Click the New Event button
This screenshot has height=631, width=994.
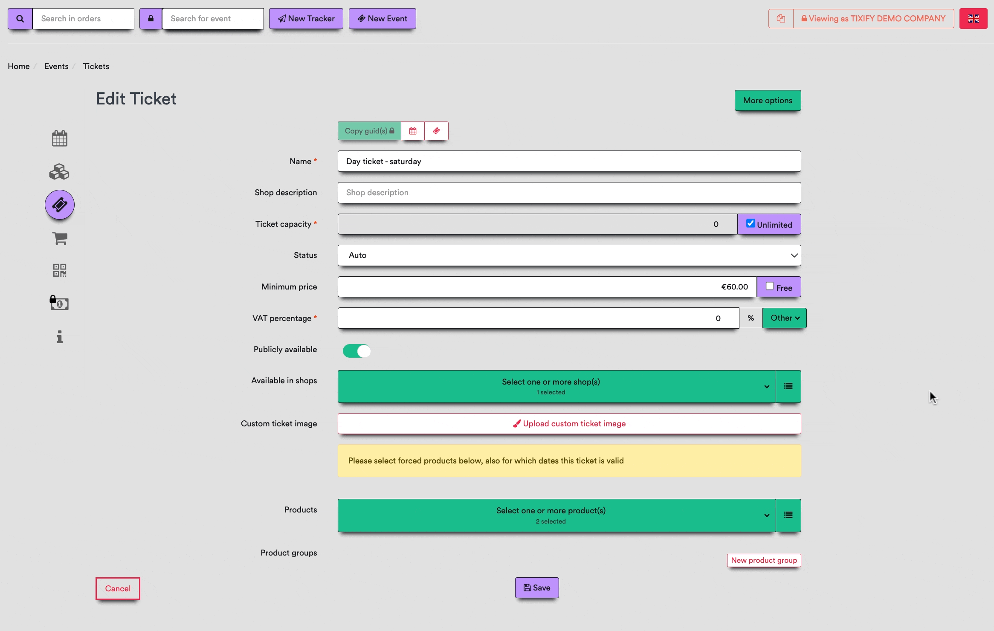[383, 19]
